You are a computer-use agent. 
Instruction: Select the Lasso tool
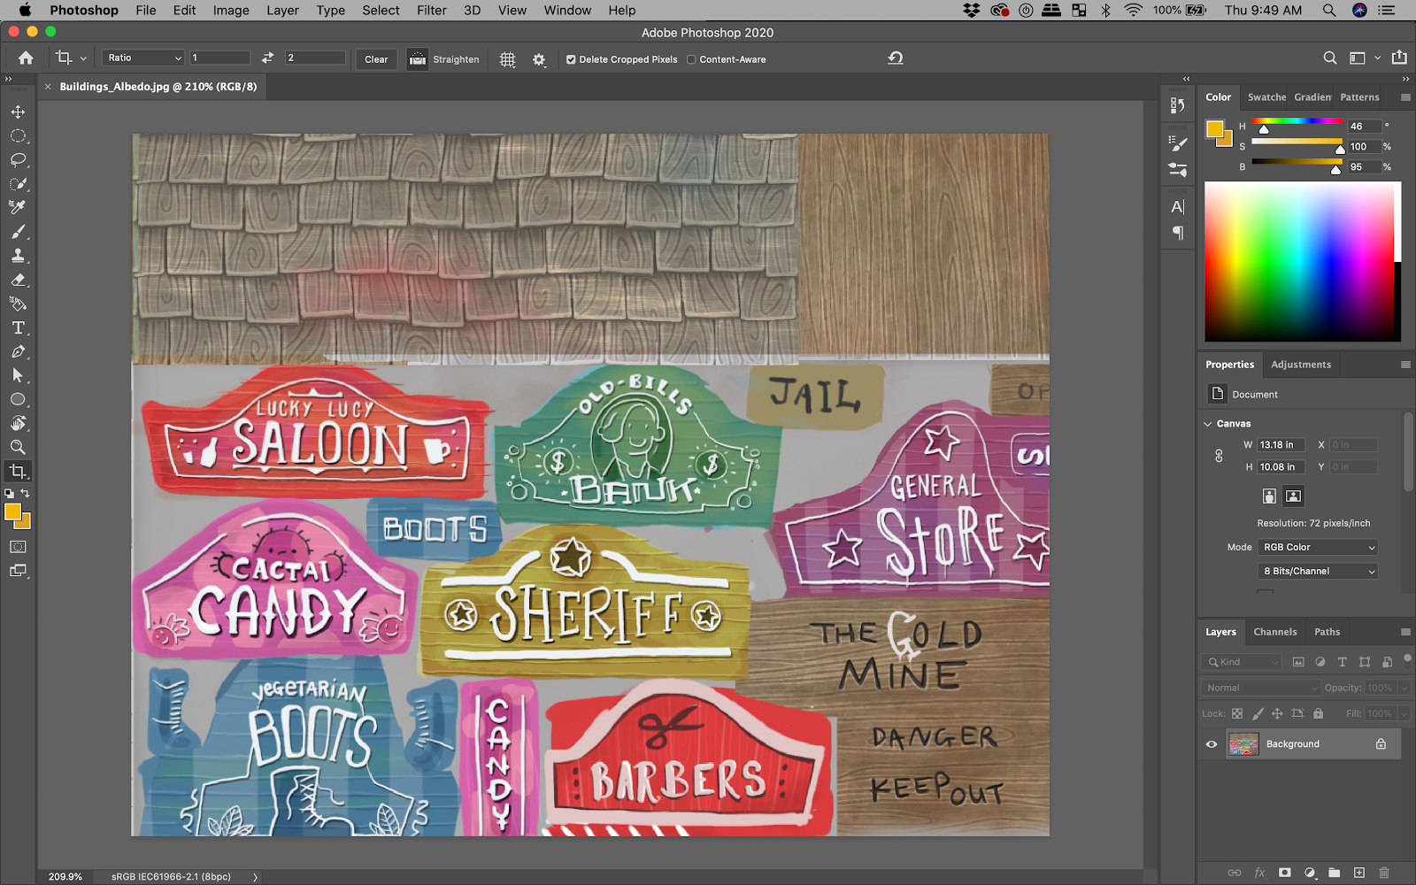point(18,160)
